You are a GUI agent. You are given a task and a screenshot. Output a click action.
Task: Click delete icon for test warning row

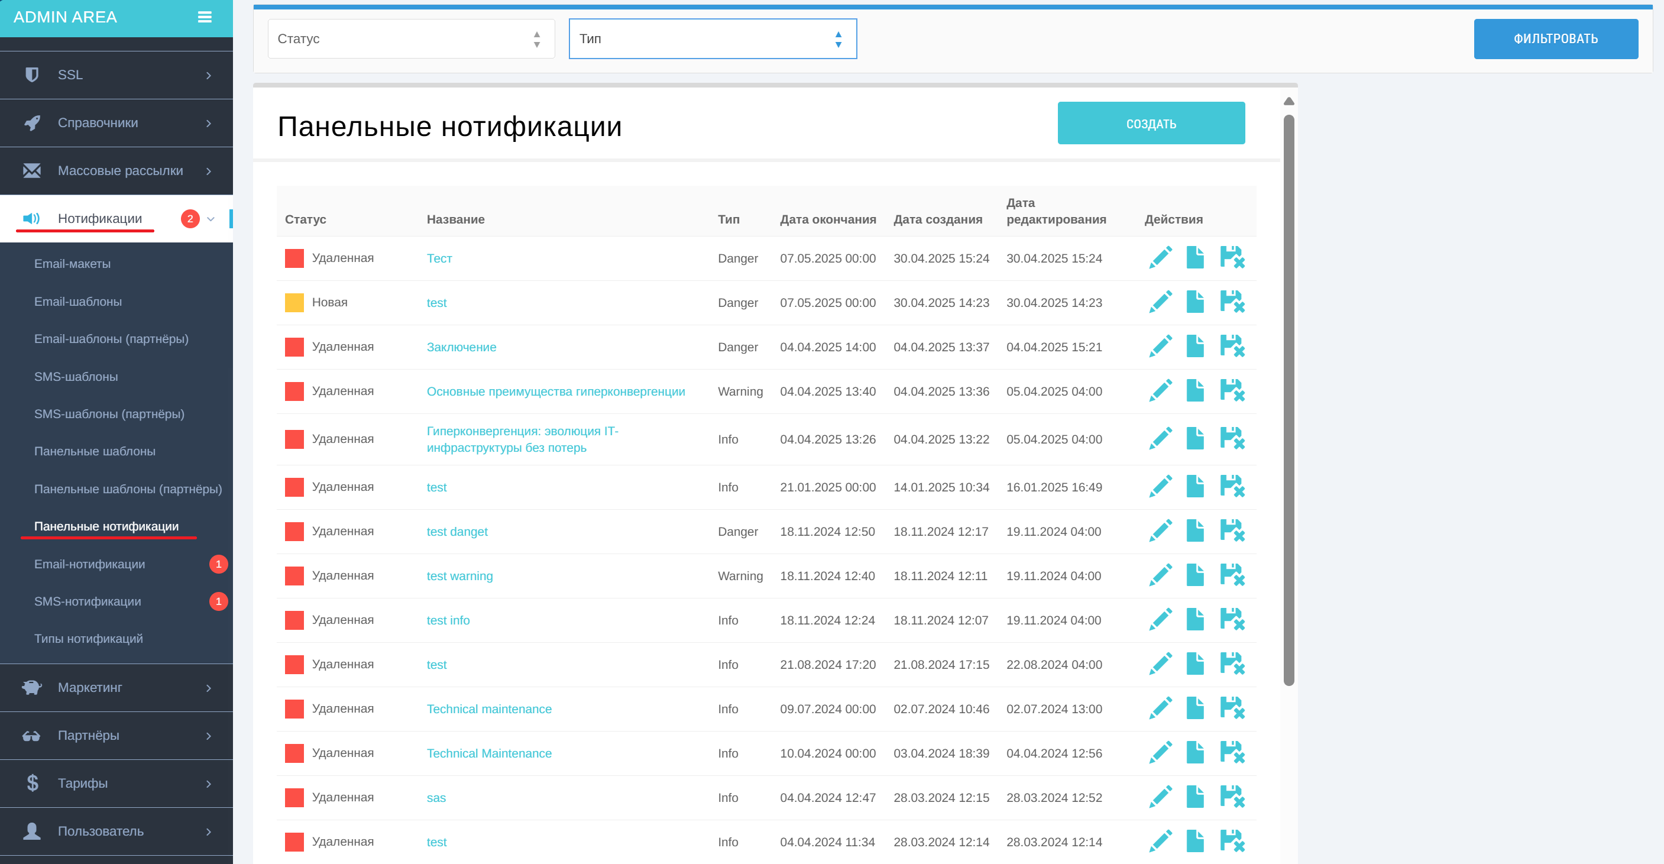[x=1232, y=575]
